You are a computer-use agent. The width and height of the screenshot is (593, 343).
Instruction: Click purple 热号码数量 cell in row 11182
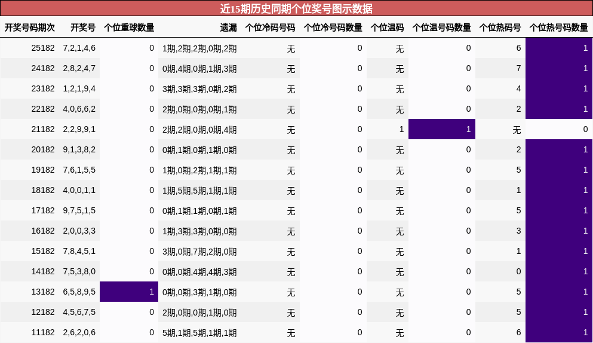[x=559, y=332]
